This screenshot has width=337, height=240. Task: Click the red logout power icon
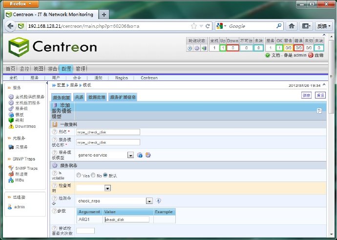point(311,55)
